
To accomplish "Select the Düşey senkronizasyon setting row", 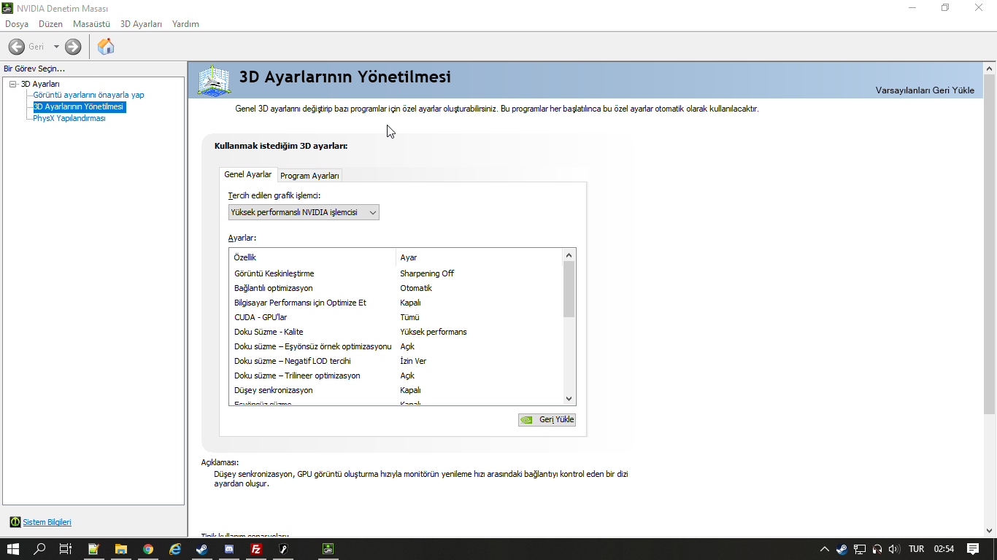I will click(396, 390).
